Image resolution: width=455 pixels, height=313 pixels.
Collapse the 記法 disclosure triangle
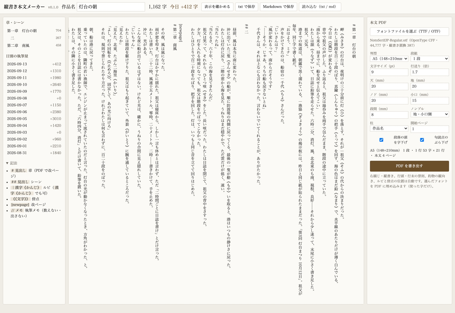[x=7, y=163]
